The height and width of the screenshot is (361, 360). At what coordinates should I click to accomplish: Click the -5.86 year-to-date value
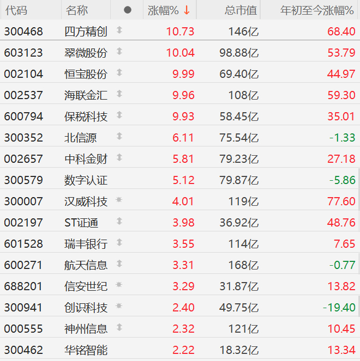(x=342, y=180)
